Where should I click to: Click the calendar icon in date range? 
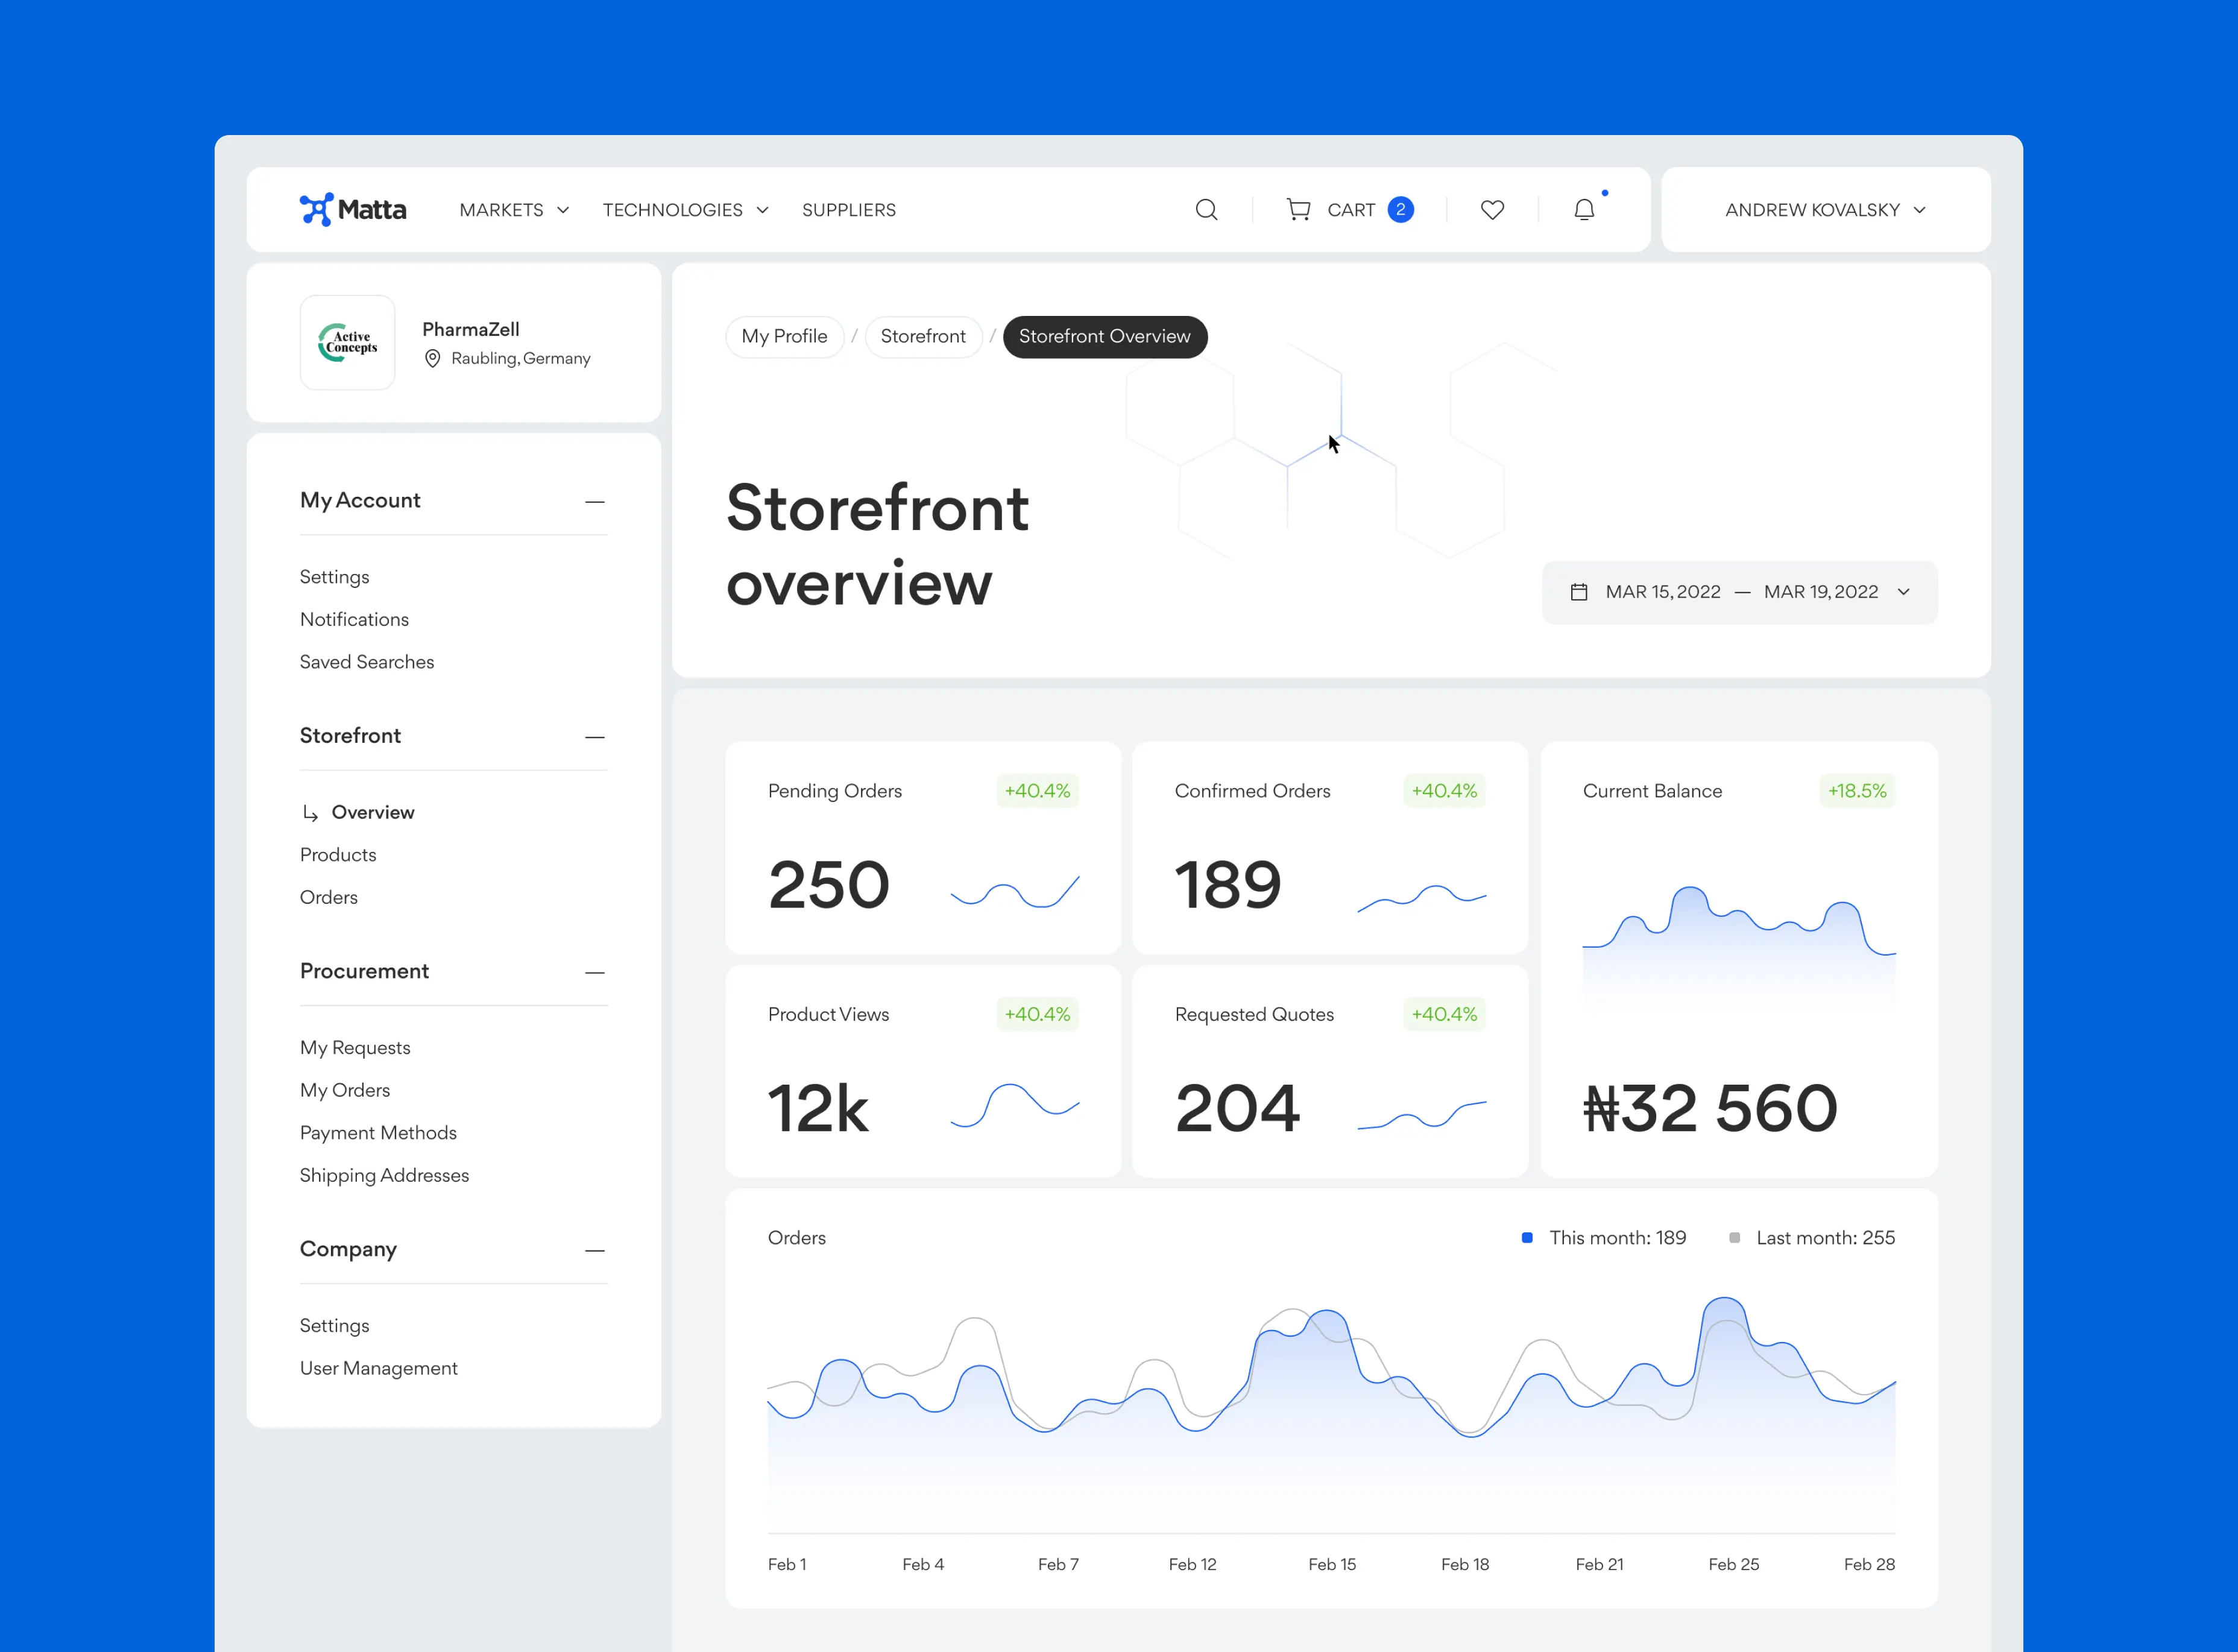(x=1579, y=592)
